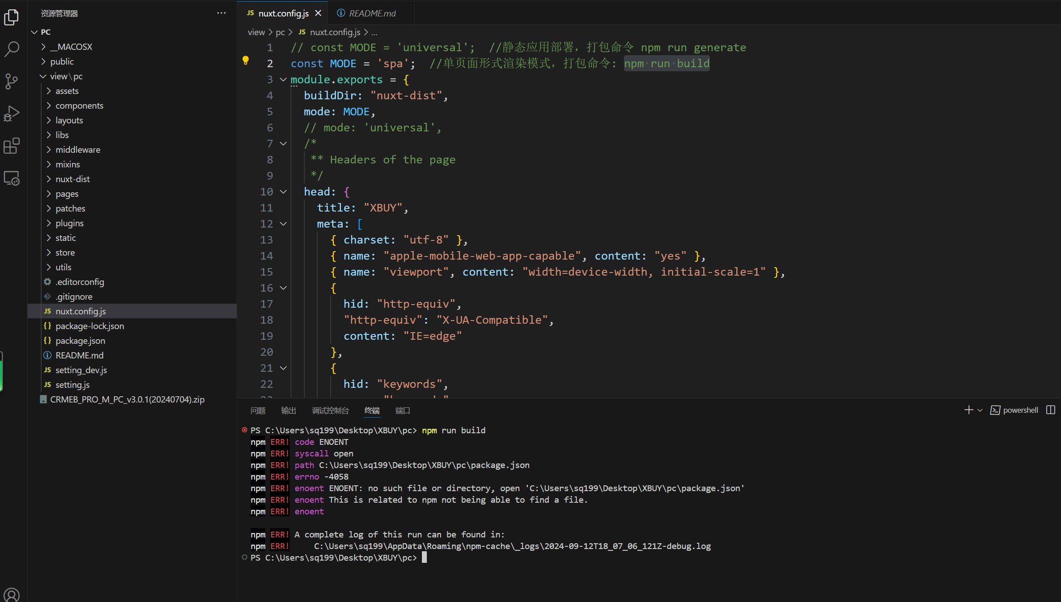Click the README.md tab info icon
The image size is (1061, 602).
[341, 13]
